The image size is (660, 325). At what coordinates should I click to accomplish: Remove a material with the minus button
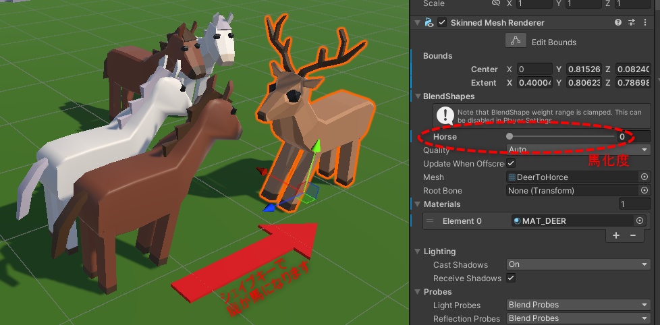click(x=632, y=235)
